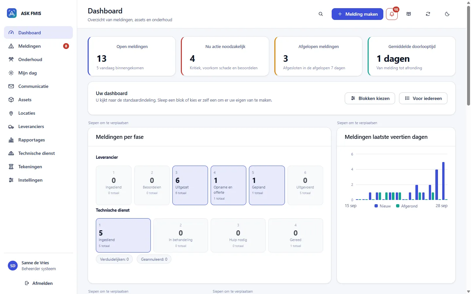Click Sanne de Vries user profile
This screenshot has width=471, height=294.
pos(38,266)
